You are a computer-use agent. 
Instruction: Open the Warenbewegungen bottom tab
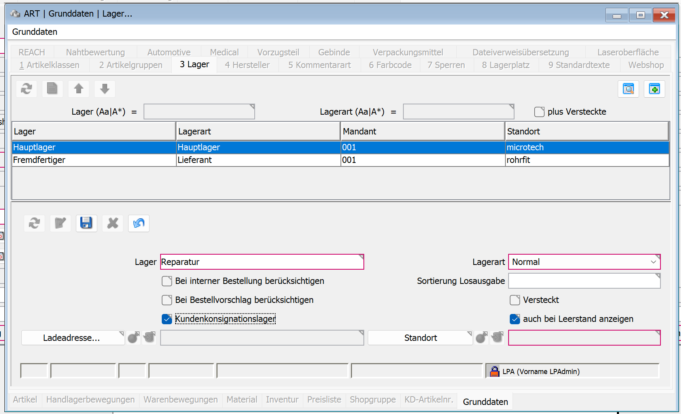[180, 399]
